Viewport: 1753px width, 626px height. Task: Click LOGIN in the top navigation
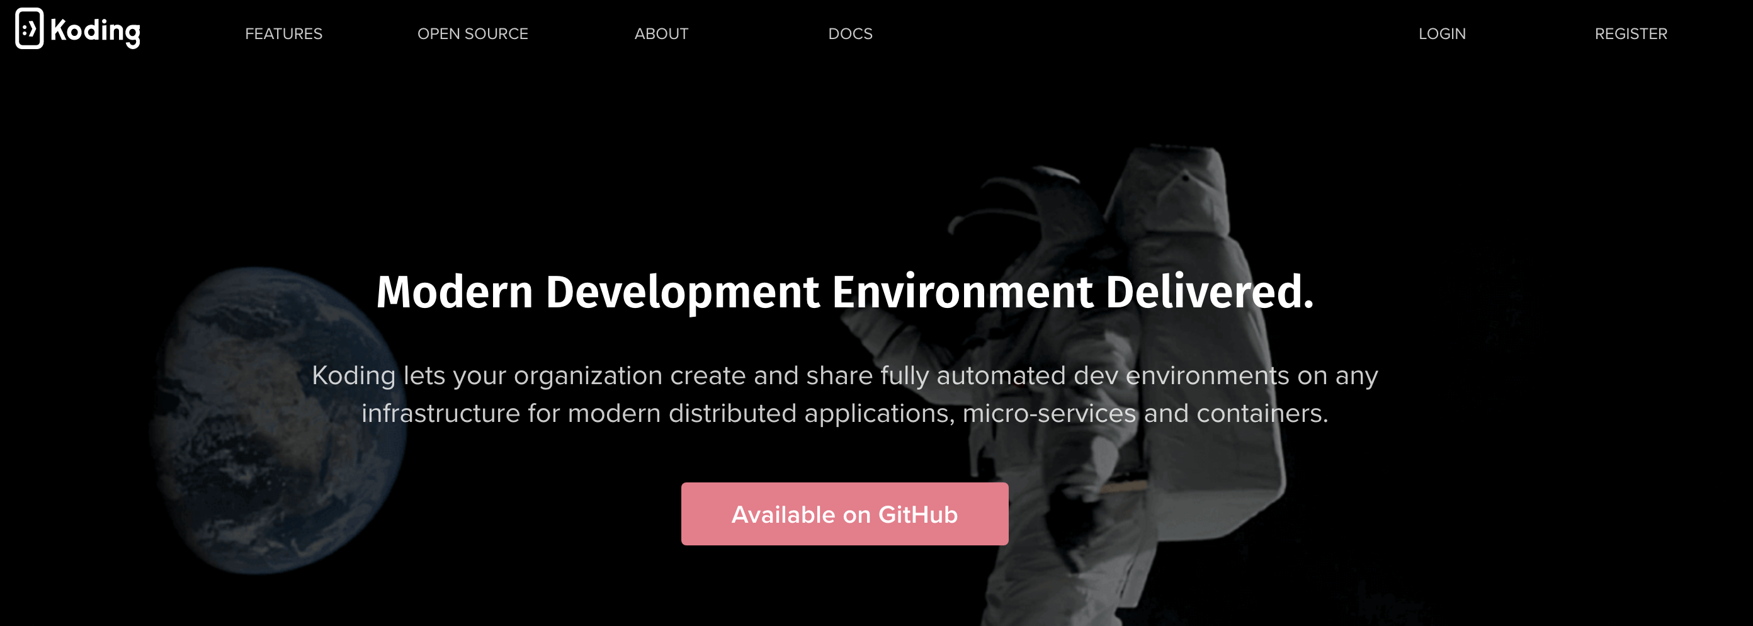click(x=1441, y=34)
